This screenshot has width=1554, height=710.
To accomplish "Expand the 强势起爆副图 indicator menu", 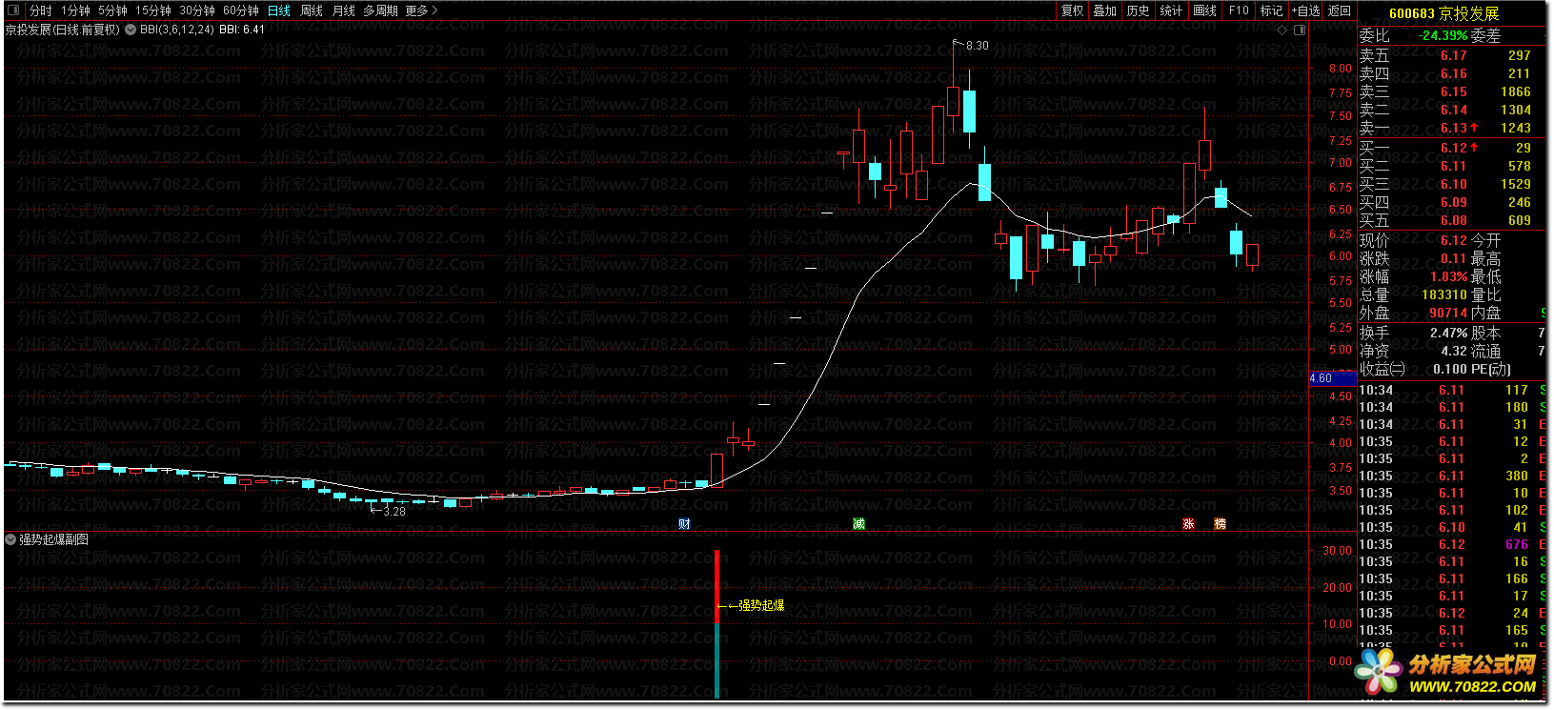I will (10, 539).
